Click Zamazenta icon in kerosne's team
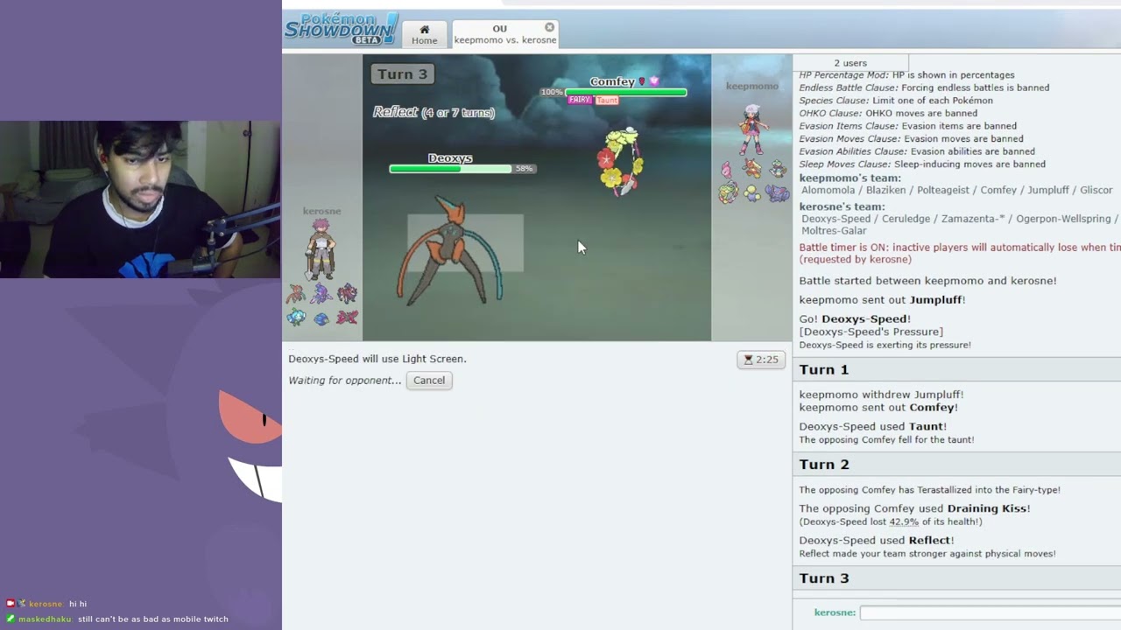The width and height of the screenshot is (1121, 630). click(347, 293)
